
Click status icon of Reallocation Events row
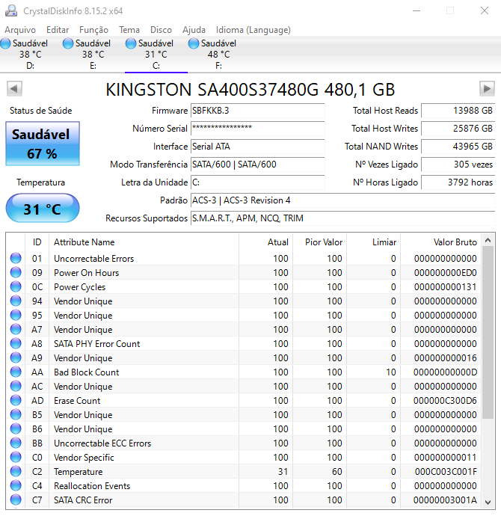pyautogui.click(x=16, y=485)
